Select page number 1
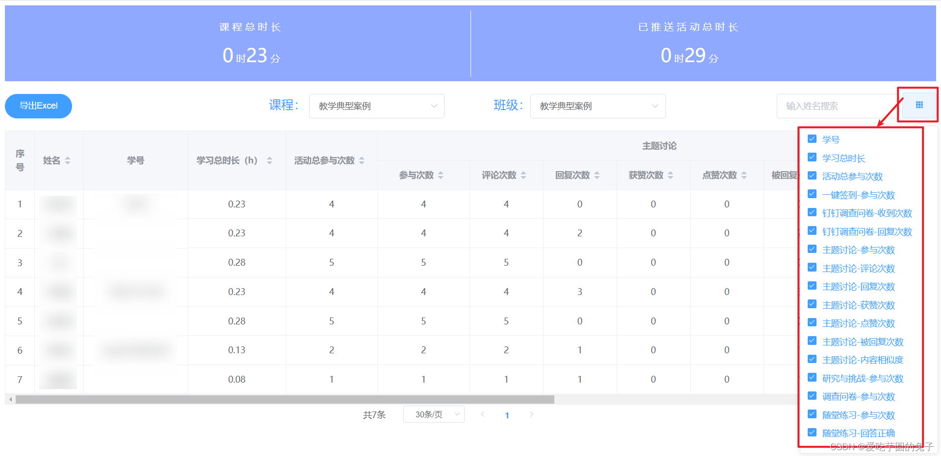The width and height of the screenshot is (941, 456). (x=507, y=415)
